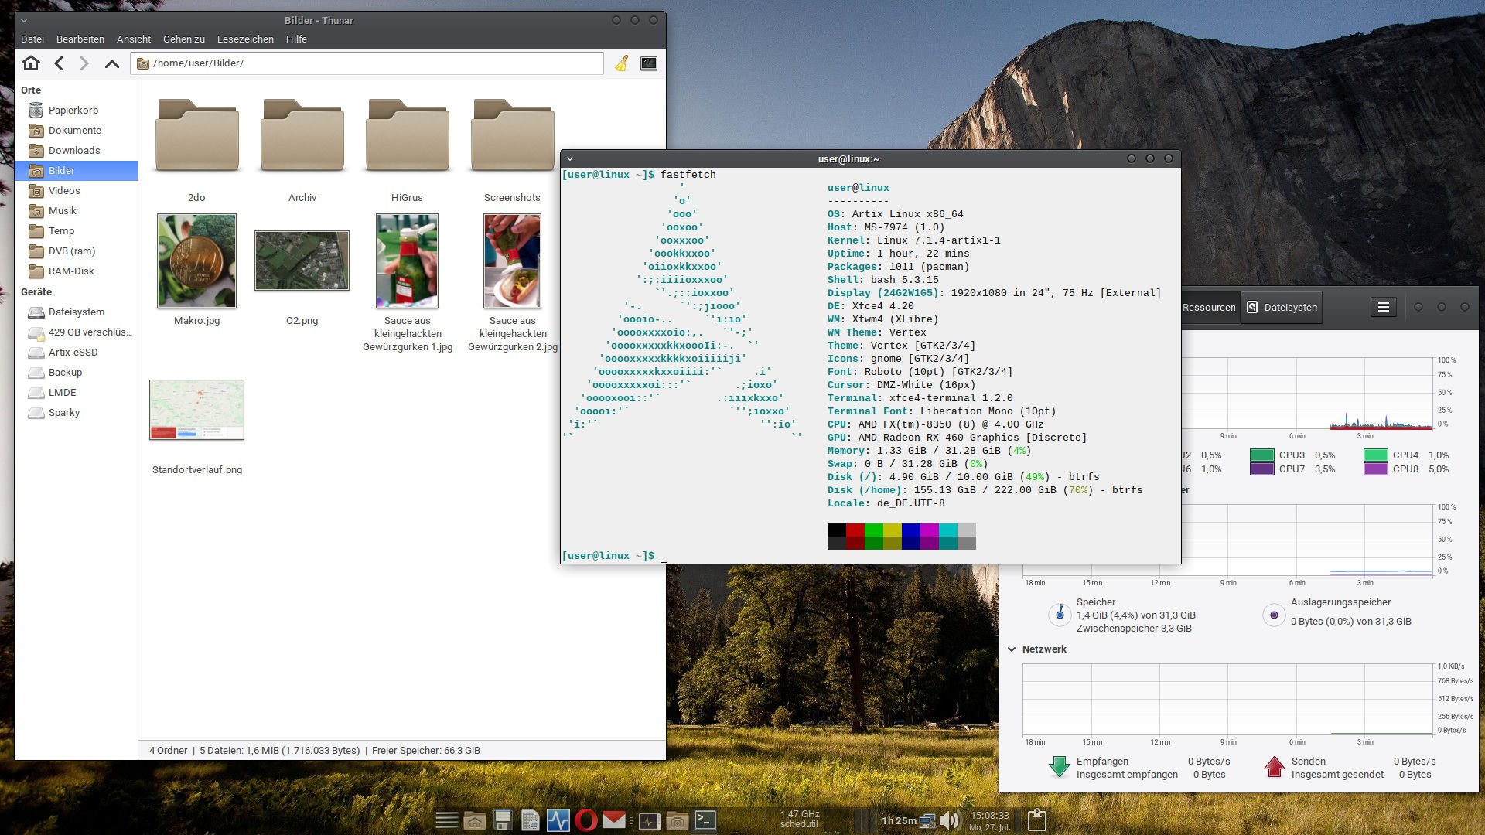
Task: Open the panel applications menu icon
Action: click(447, 820)
